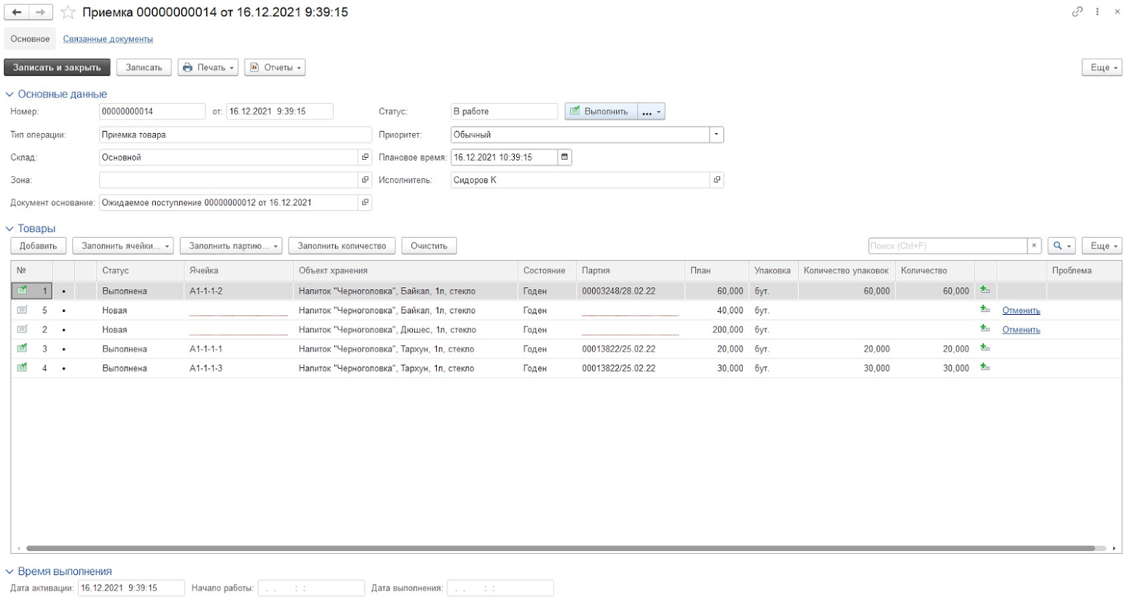The width and height of the screenshot is (1133, 602).
Task: Copy link to document via chain icon
Action: coord(1077,11)
